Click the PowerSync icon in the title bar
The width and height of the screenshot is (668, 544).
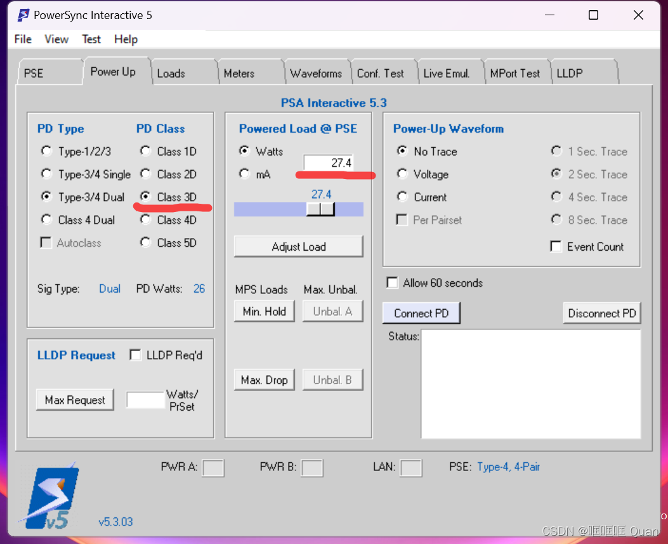pyautogui.click(x=23, y=15)
